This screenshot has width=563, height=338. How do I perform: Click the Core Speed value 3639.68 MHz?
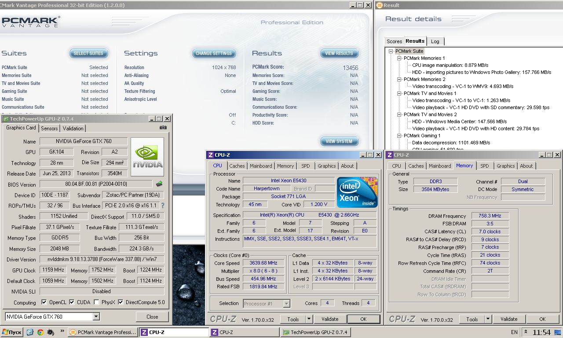coord(264,263)
